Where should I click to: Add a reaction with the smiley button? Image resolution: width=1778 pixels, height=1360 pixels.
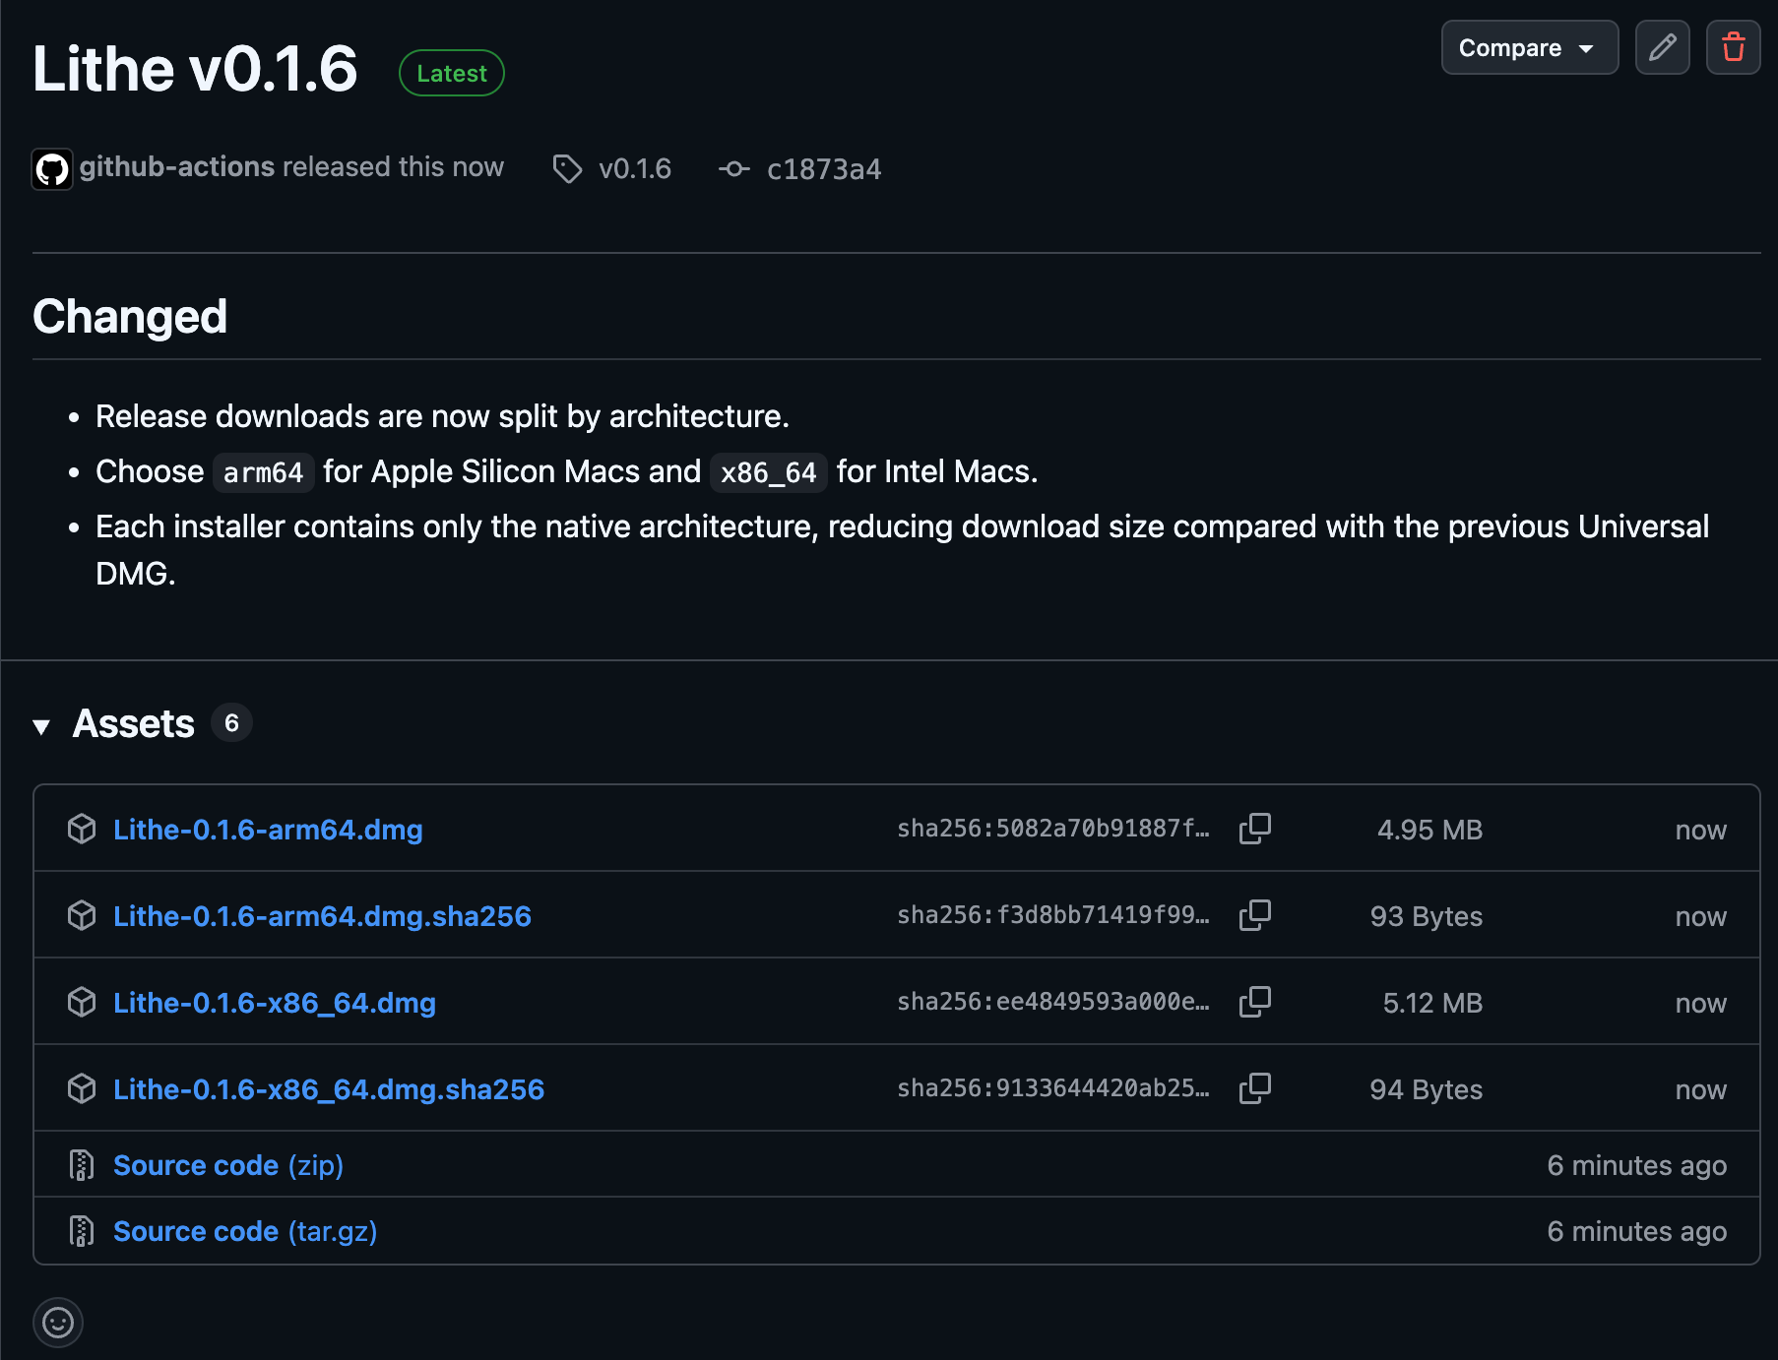click(58, 1323)
